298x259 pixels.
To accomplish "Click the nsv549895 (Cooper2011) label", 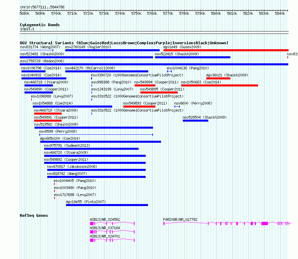I will point(162,89).
